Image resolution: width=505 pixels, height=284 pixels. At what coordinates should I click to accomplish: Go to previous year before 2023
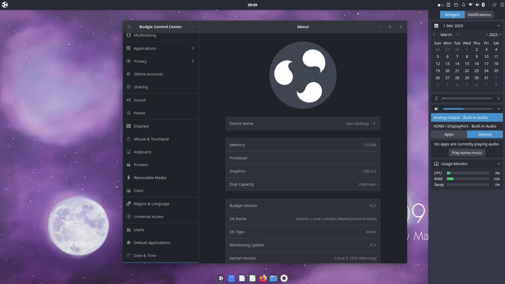tap(487, 35)
